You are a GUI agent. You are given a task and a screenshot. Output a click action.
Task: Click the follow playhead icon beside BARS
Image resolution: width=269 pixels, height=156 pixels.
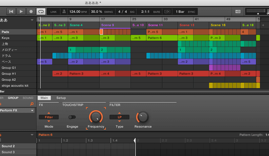coord(167,11)
